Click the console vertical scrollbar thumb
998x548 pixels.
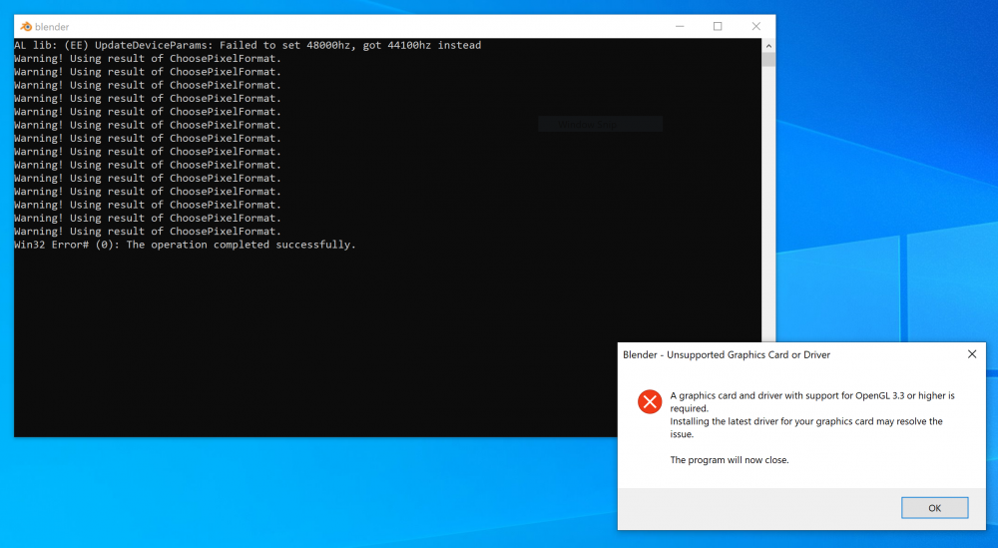768,60
